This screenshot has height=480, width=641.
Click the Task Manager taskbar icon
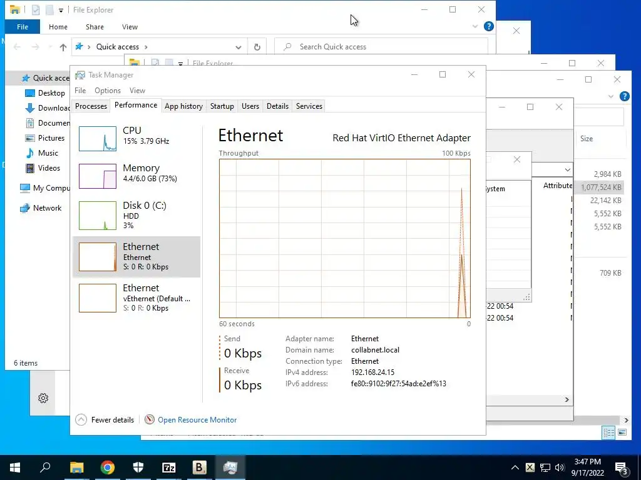(230, 467)
